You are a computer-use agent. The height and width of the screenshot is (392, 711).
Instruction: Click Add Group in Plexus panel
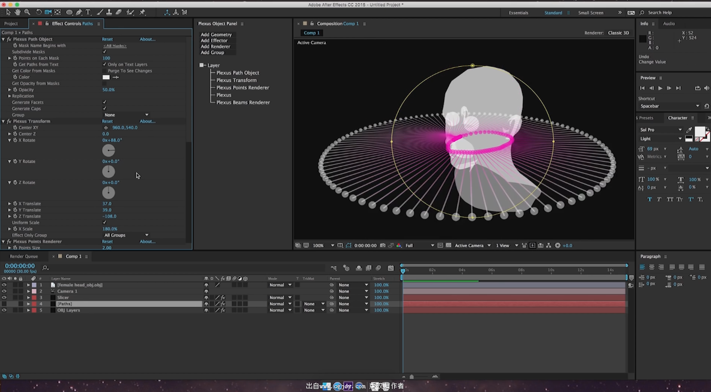pyautogui.click(x=212, y=53)
